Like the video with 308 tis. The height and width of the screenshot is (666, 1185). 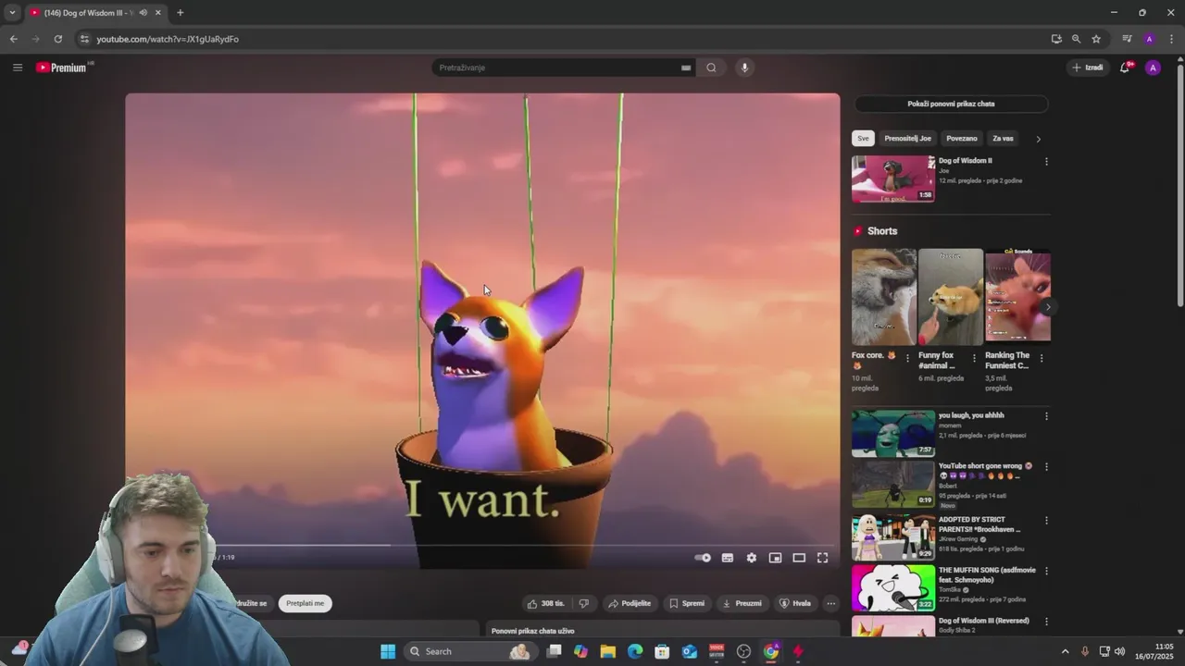(x=545, y=603)
